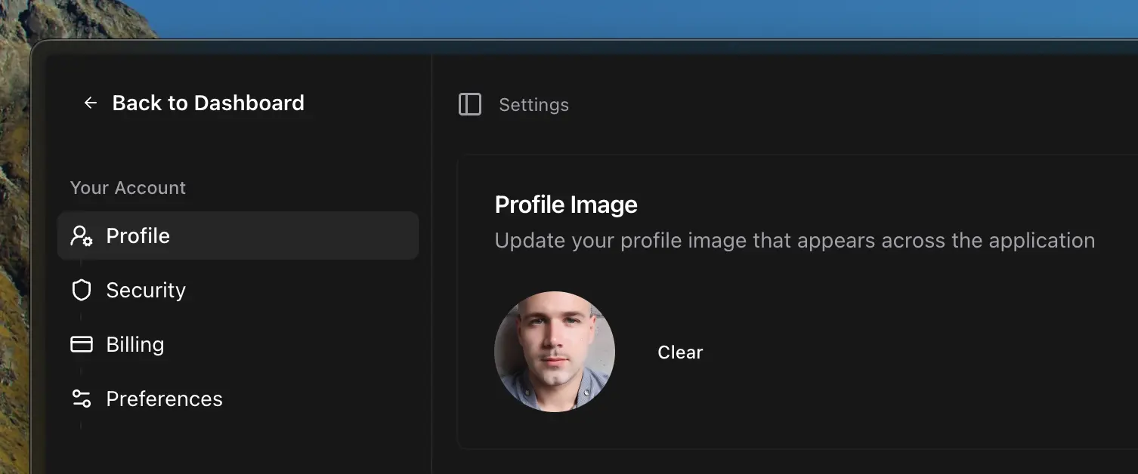
Task: Select the Profile menu label
Action: (x=138, y=236)
